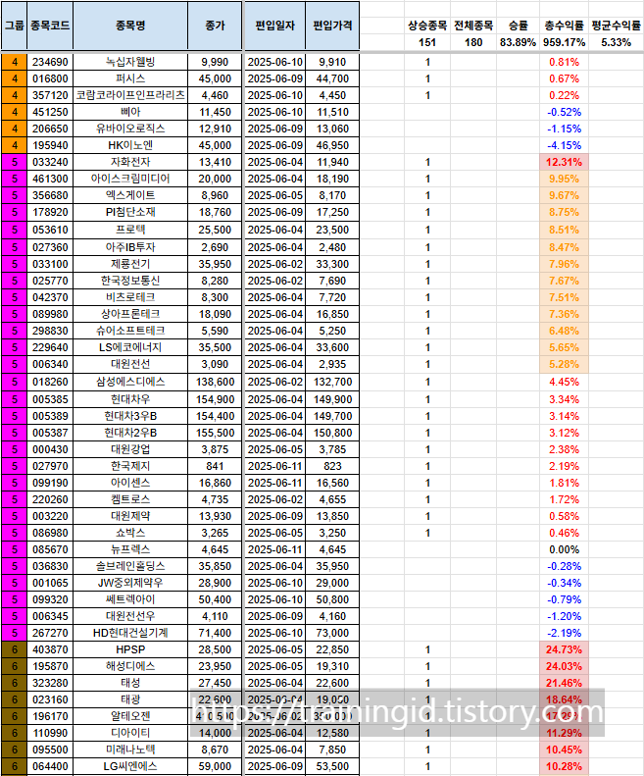Select the 151 rising stocks count cell
Viewport: 644px width, 776px height.
point(427,42)
